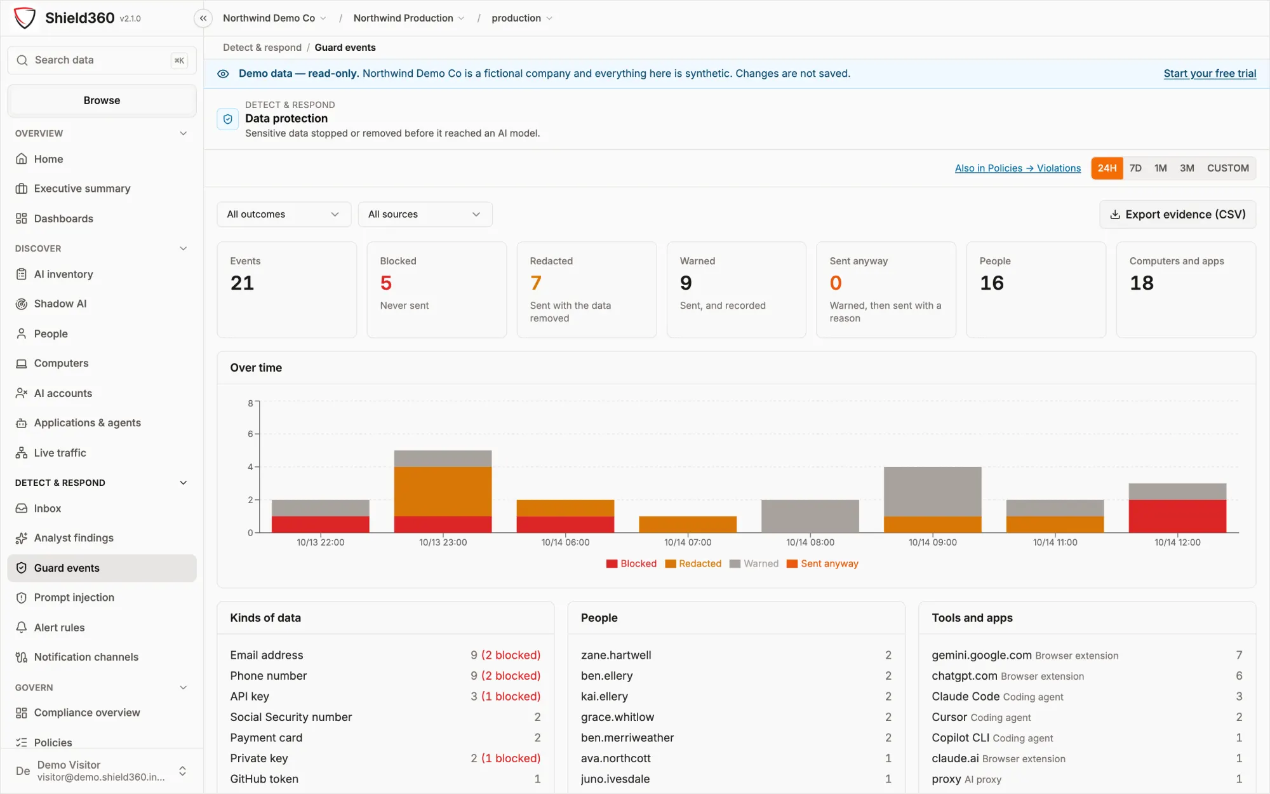This screenshot has height=794, width=1270.
Task: Toggle the Sent anyway series in the legend
Action: coord(822,563)
